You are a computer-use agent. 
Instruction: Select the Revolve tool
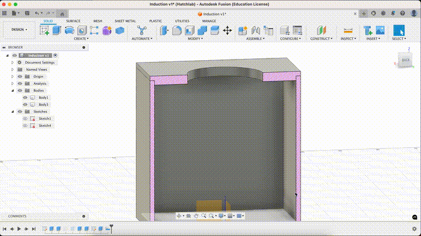point(70,30)
